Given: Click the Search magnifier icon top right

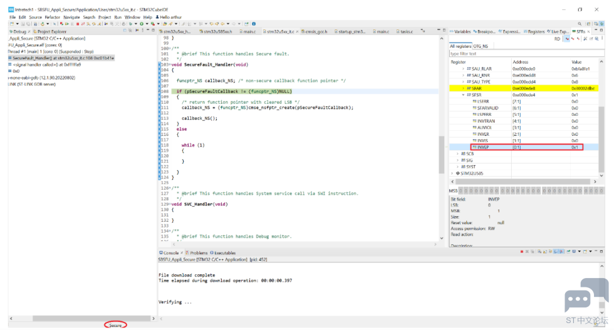Looking at the screenshot, I should pyautogui.click(x=580, y=24).
